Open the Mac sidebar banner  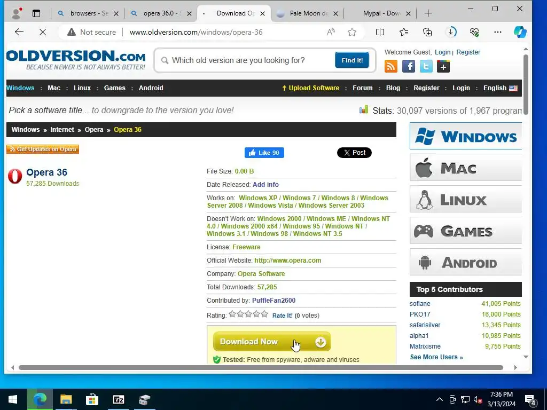point(466,168)
